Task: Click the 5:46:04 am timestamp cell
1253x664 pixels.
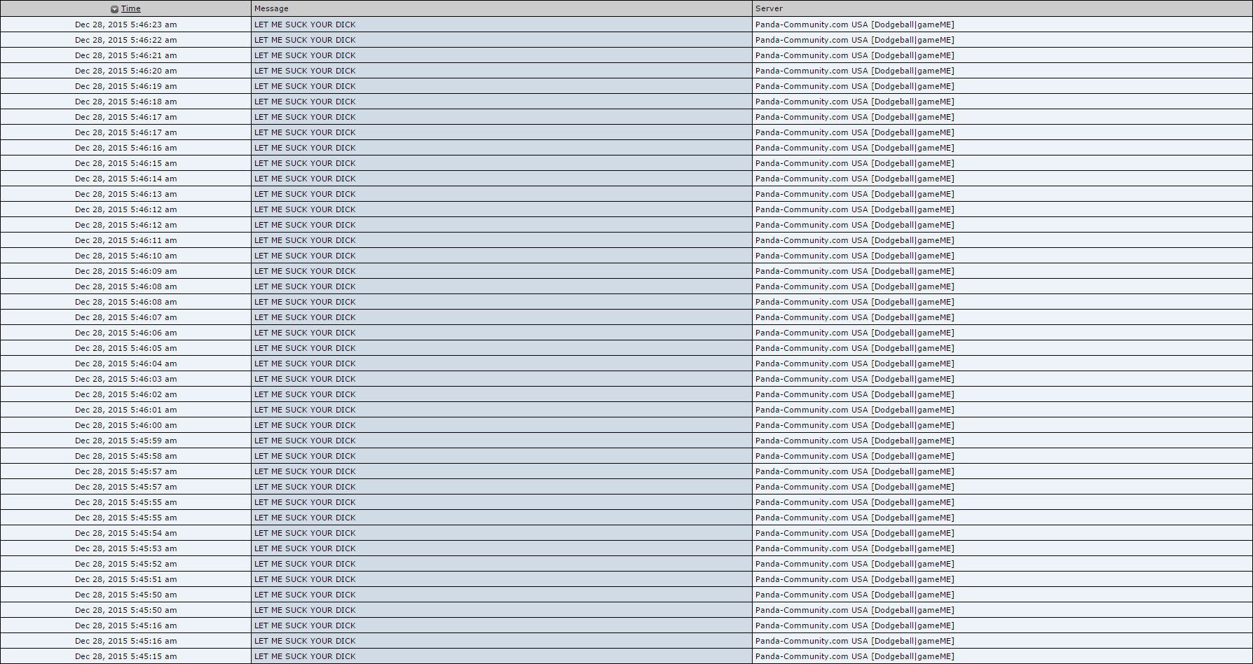Action: point(126,364)
